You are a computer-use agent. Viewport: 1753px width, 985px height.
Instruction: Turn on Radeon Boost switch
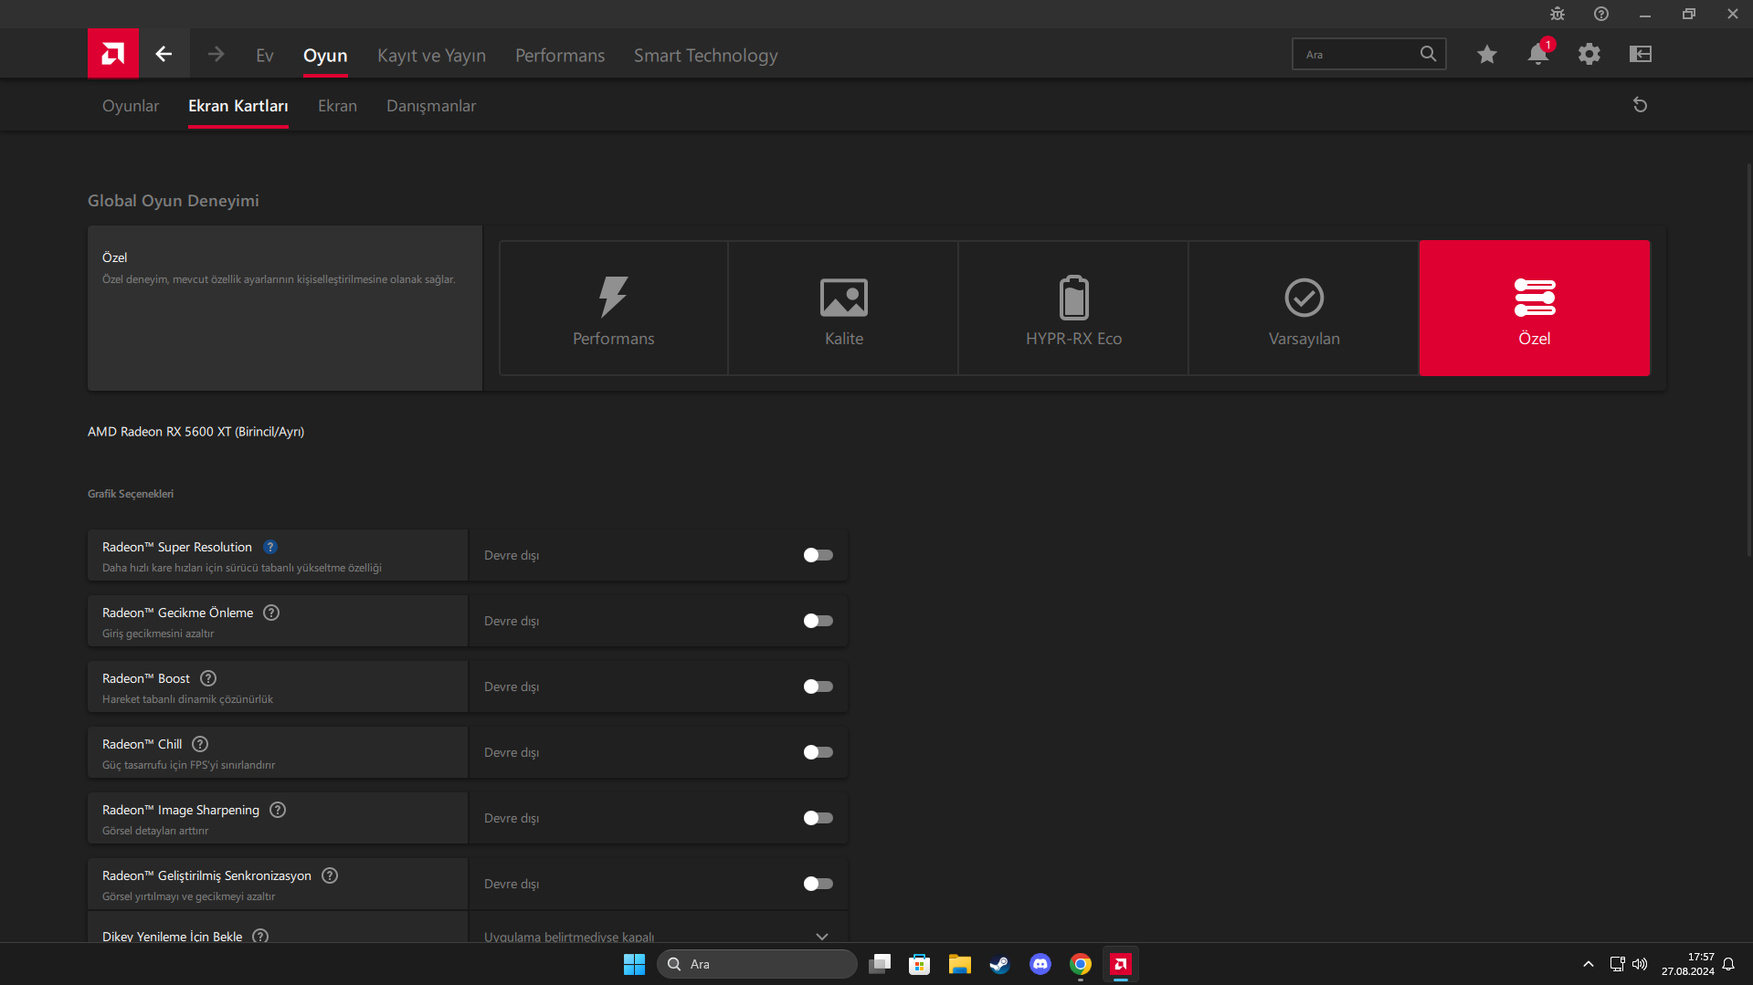(818, 686)
